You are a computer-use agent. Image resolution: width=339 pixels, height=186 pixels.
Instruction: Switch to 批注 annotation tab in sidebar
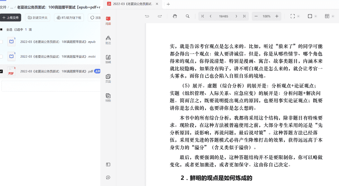pos(108,40)
